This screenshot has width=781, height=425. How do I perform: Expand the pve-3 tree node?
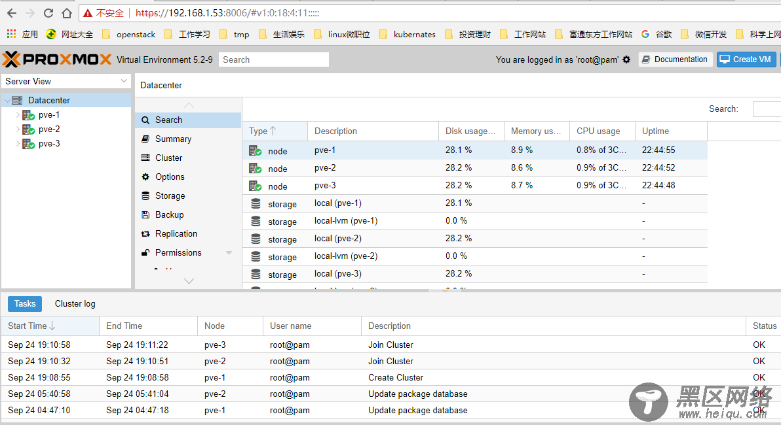pos(18,144)
